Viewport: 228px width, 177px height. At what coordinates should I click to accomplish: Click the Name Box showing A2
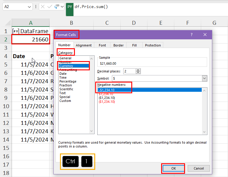pos(15,7)
